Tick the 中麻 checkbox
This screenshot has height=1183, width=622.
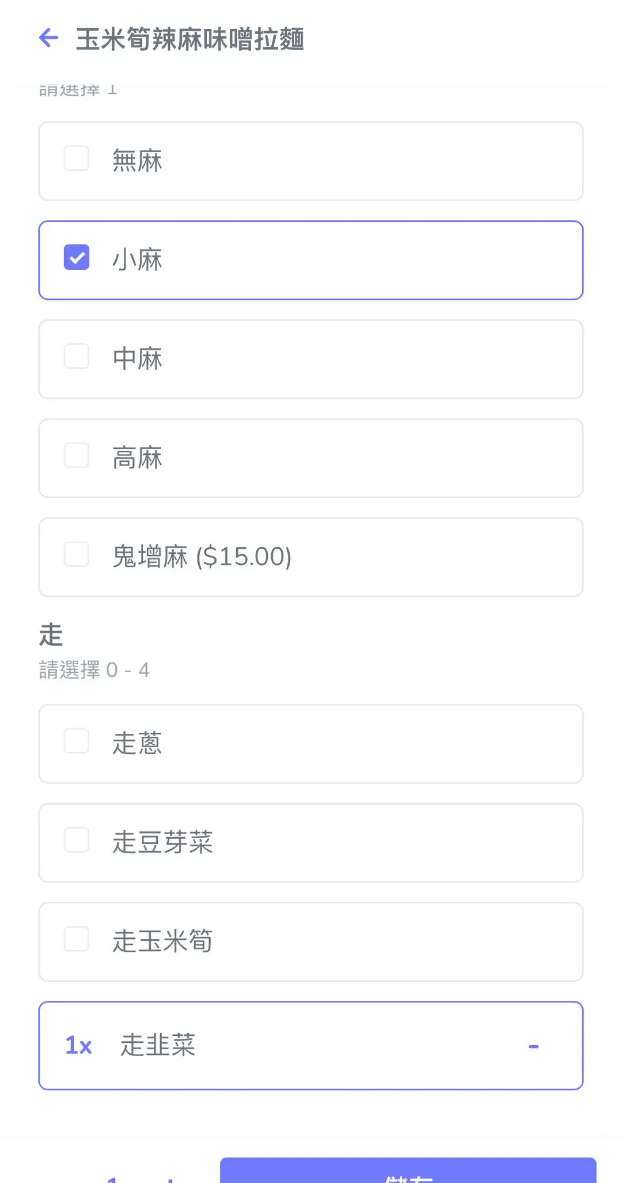pyautogui.click(x=77, y=356)
